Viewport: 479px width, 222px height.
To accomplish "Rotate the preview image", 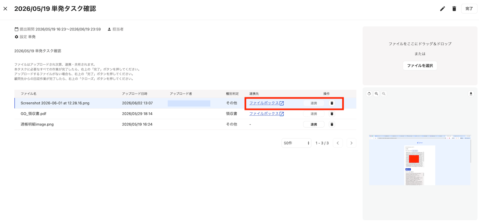I will click(x=369, y=94).
